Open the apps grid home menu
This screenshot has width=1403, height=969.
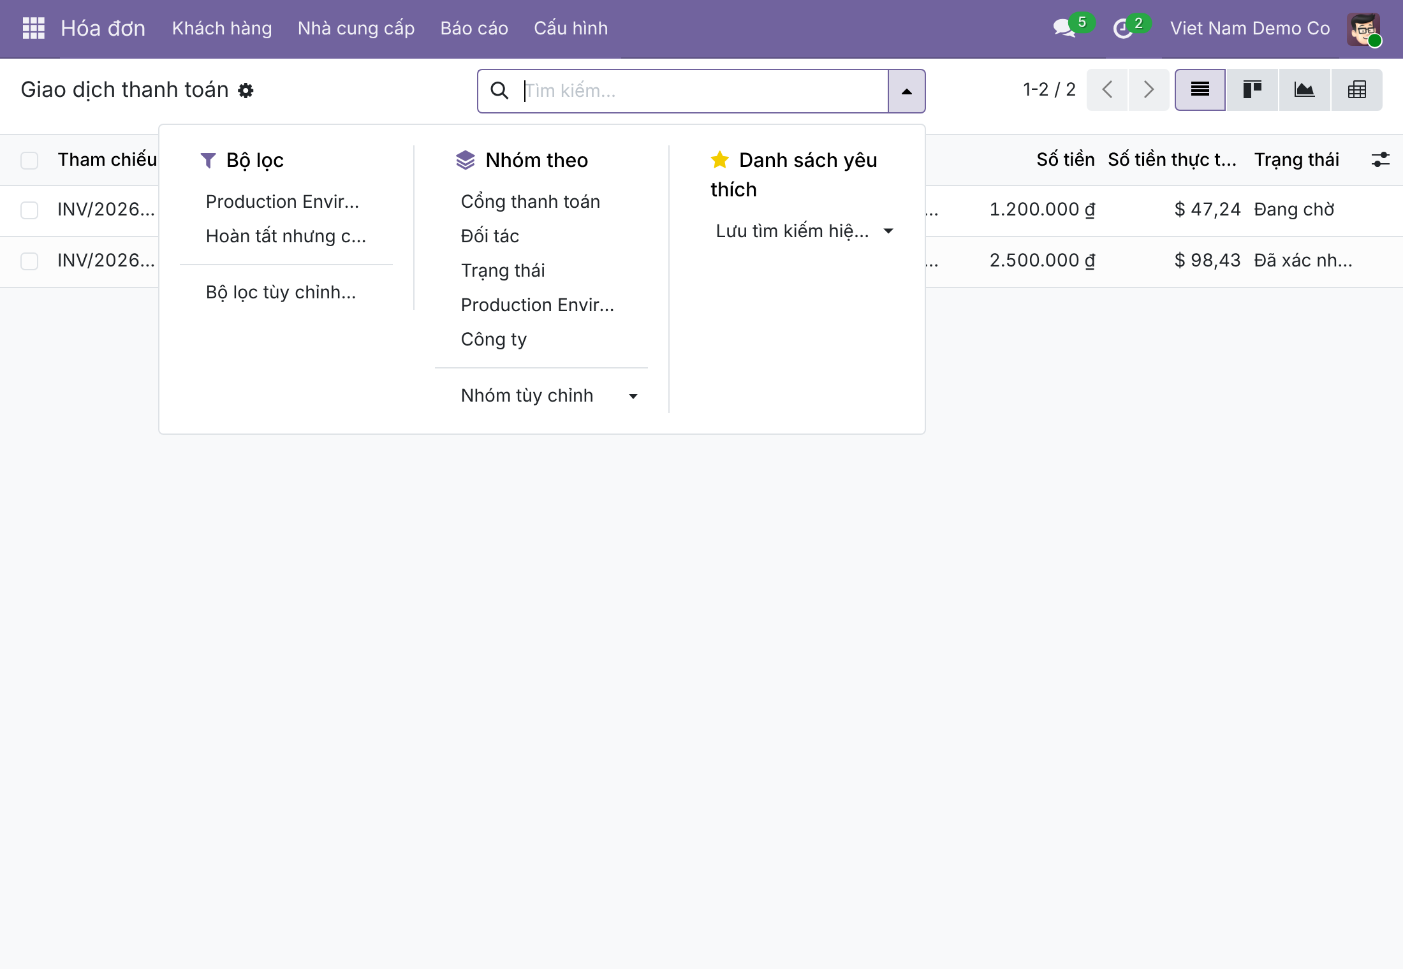pyautogui.click(x=33, y=28)
